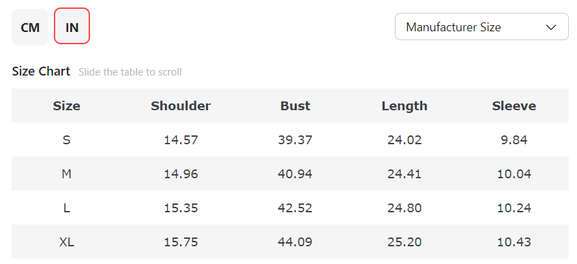Click the Sleeve column header
The image size is (577, 264).
pyautogui.click(x=514, y=105)
